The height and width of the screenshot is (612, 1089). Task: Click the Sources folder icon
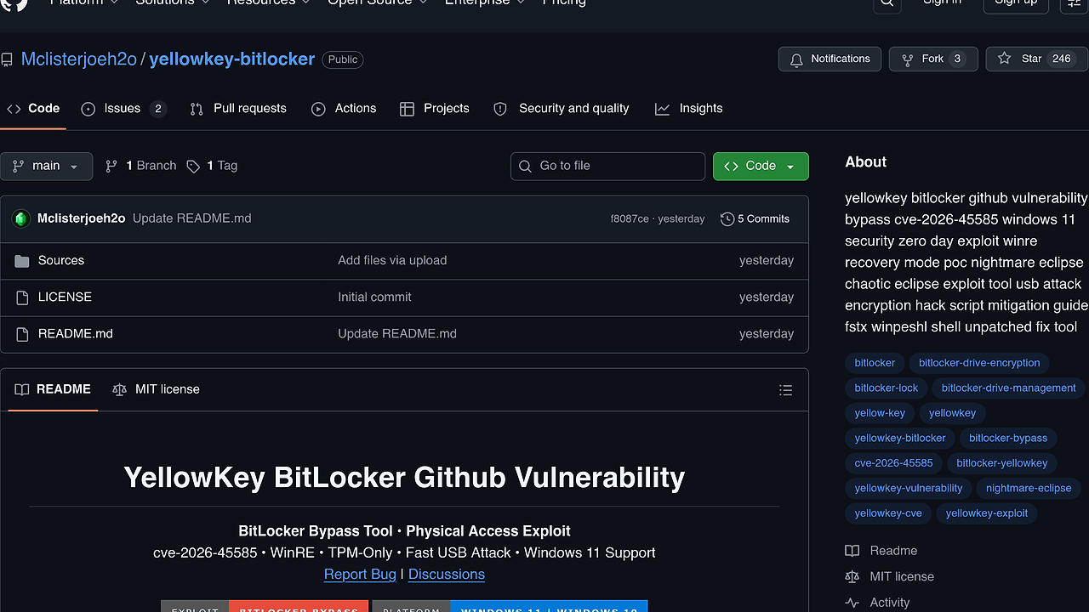click(22, 261)
